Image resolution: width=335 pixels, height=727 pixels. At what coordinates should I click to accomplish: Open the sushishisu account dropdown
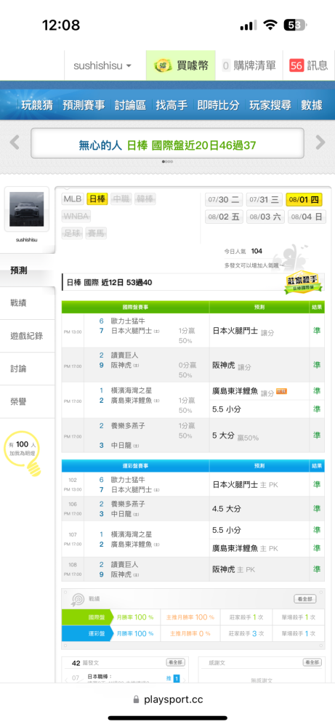tap(102, 66)
